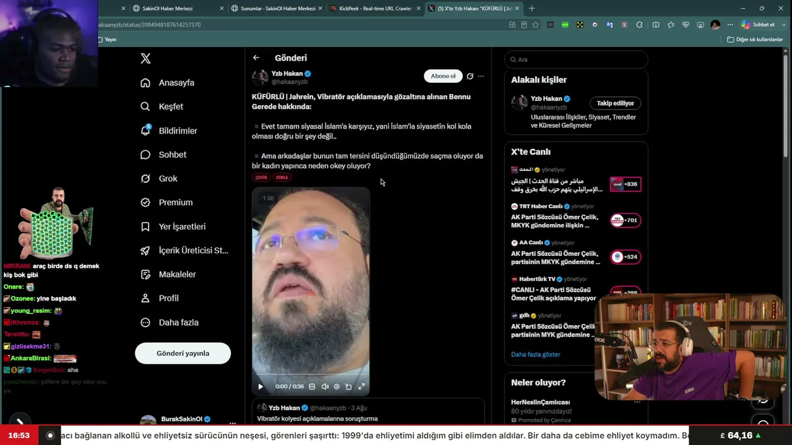Open browser settings and more menu
Image resolution: width=792 pixels, height=445 pixels.
730,25
